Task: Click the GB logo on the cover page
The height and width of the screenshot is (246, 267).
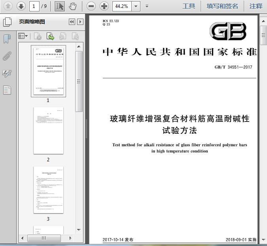Action: [228, 31]
